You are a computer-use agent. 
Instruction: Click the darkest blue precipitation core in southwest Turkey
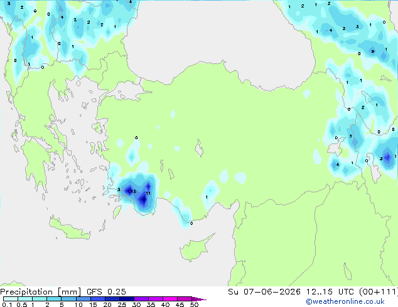pyautogui.click(x=143, y=199)
